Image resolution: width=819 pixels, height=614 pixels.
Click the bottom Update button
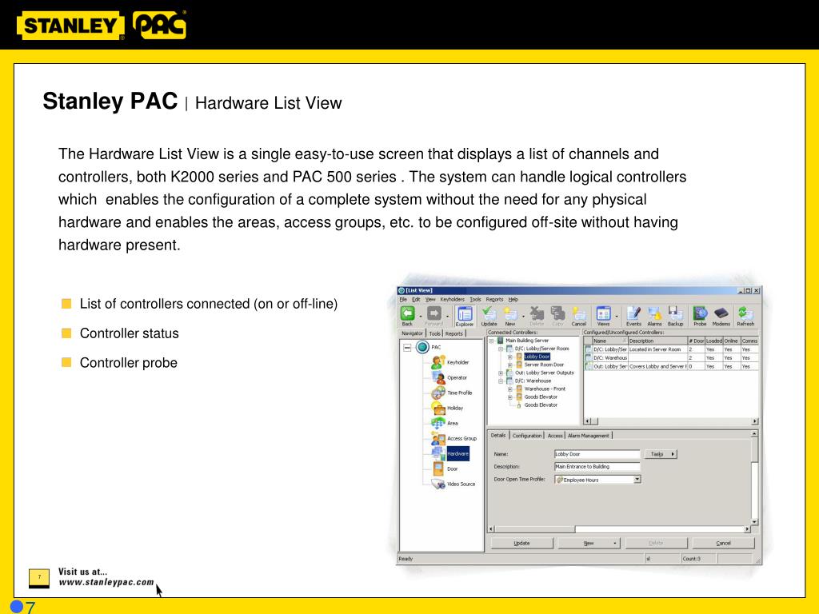pyautogui.click(x=521, y=543)
